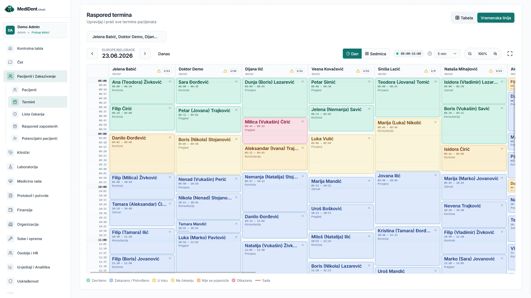Open Laboratorija flask icon
This screenshot has height=298, width=531.
tap(11, 167)
